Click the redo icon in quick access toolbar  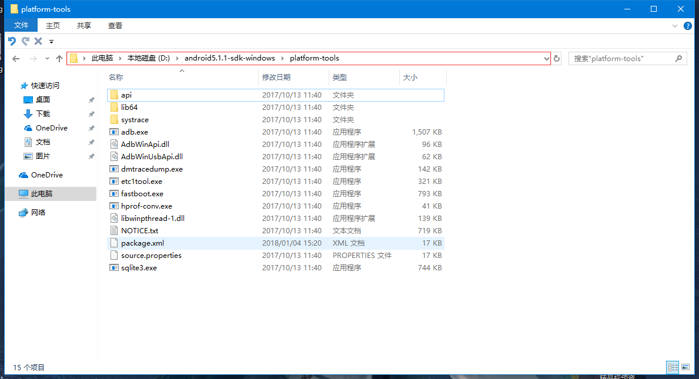[x=25, y=41]
